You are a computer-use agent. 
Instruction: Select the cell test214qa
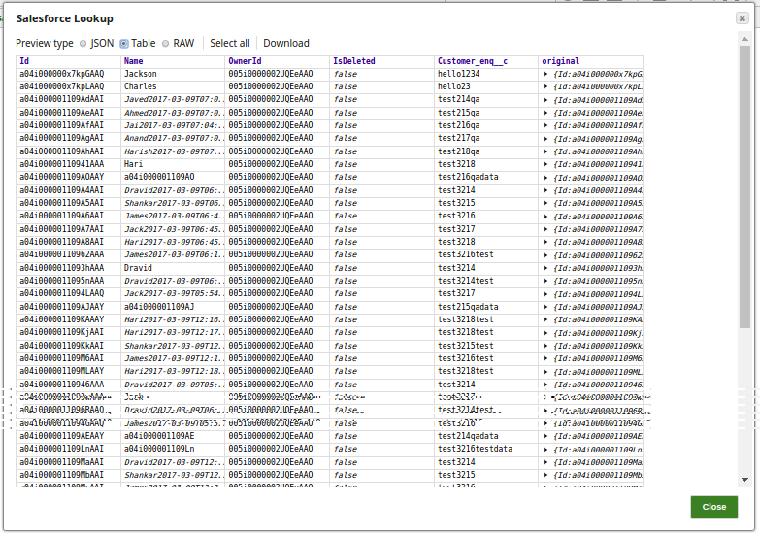(486, 99)
